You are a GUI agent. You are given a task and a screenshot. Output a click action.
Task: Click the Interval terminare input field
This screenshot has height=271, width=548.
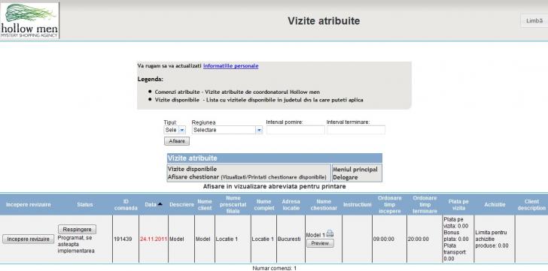[x=356, y=130]
